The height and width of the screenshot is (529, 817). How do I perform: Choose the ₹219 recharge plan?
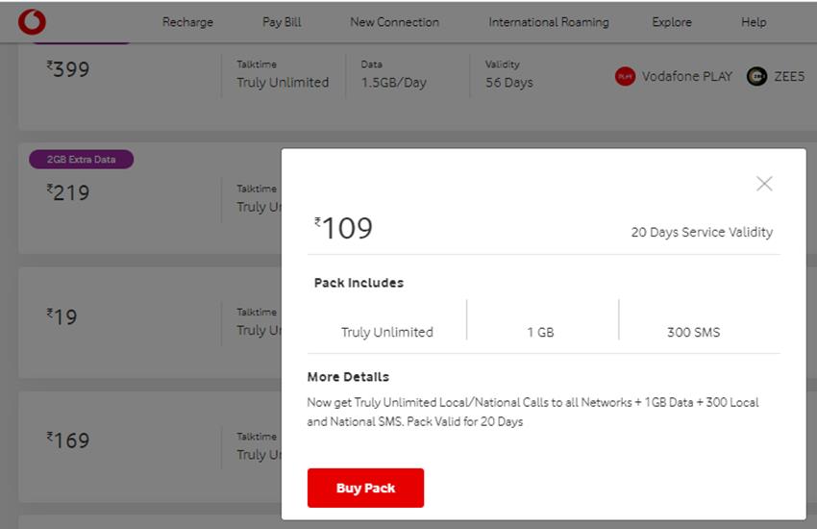coord(68,193)
